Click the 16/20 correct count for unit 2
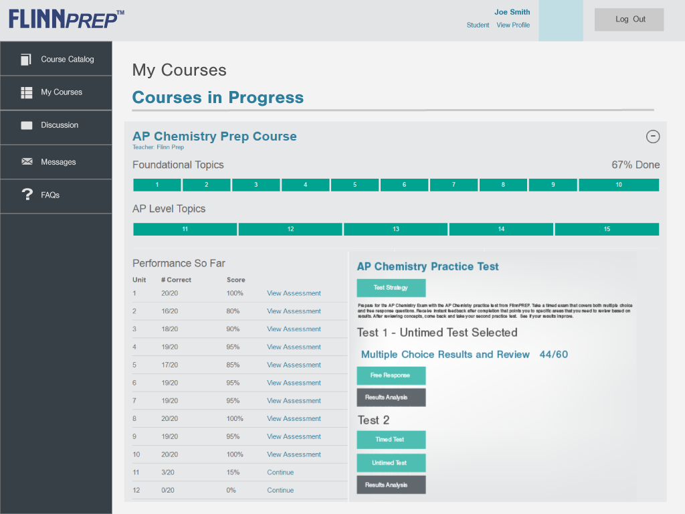This screenshot has width=685, height=514. click(169, 311)
